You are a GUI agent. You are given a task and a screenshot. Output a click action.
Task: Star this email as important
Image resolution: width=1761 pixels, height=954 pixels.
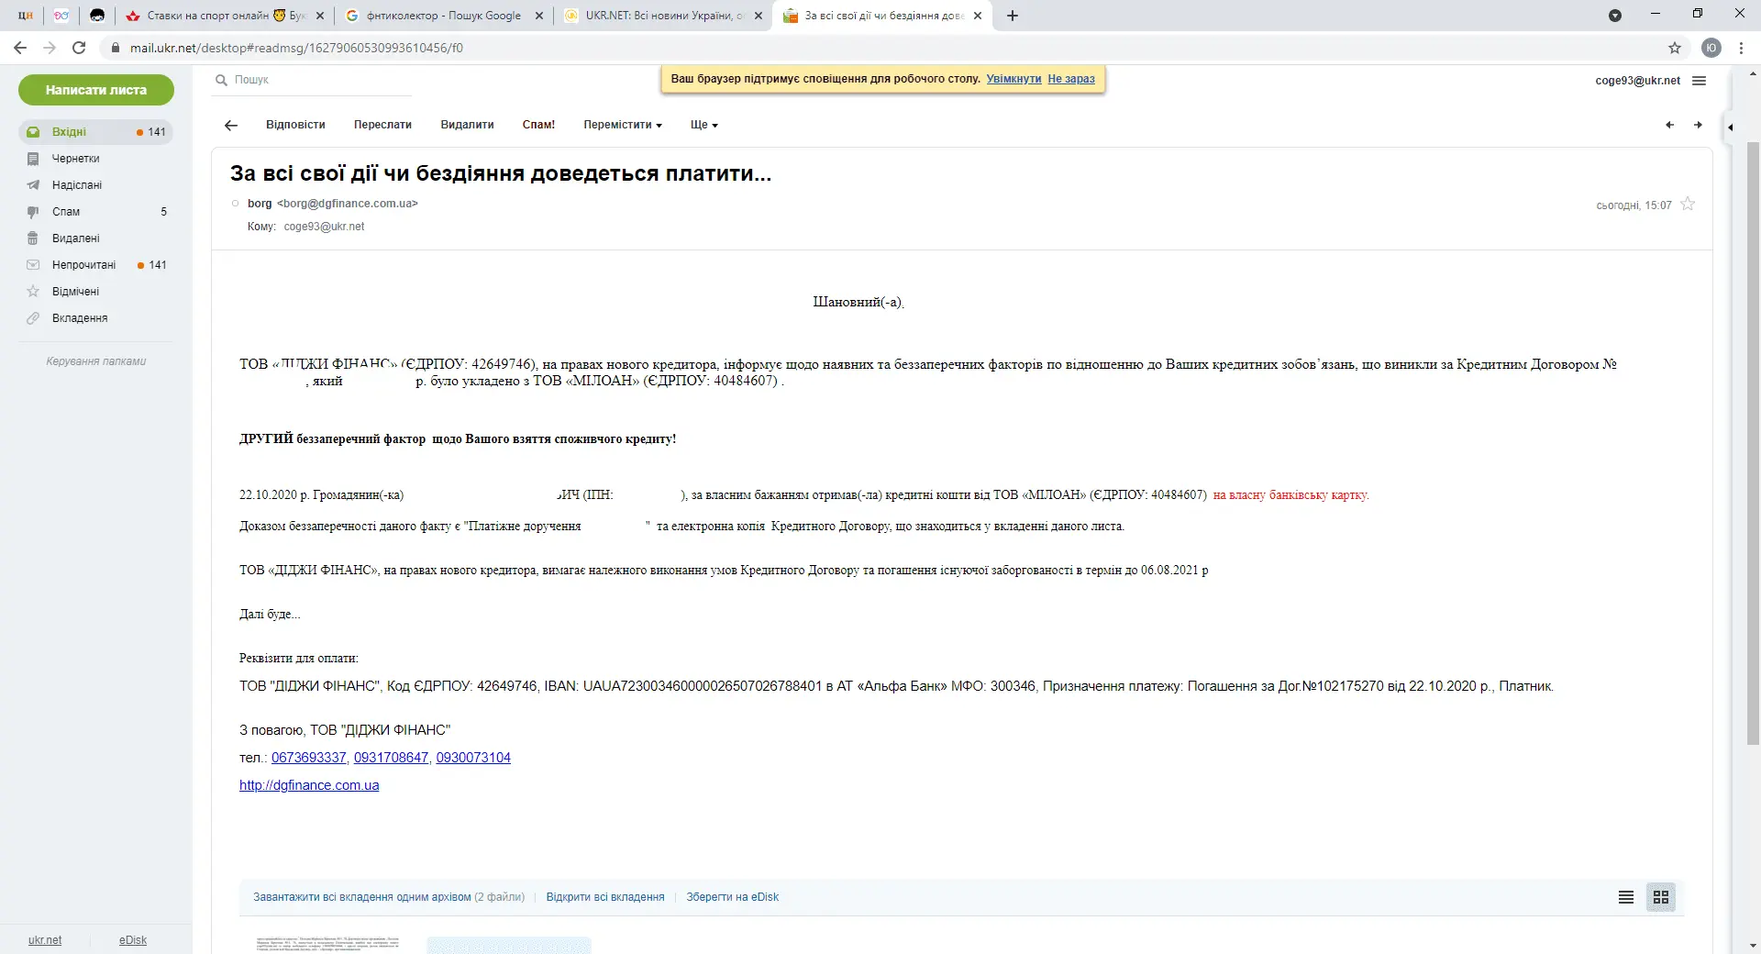[x=1688, y=205]
